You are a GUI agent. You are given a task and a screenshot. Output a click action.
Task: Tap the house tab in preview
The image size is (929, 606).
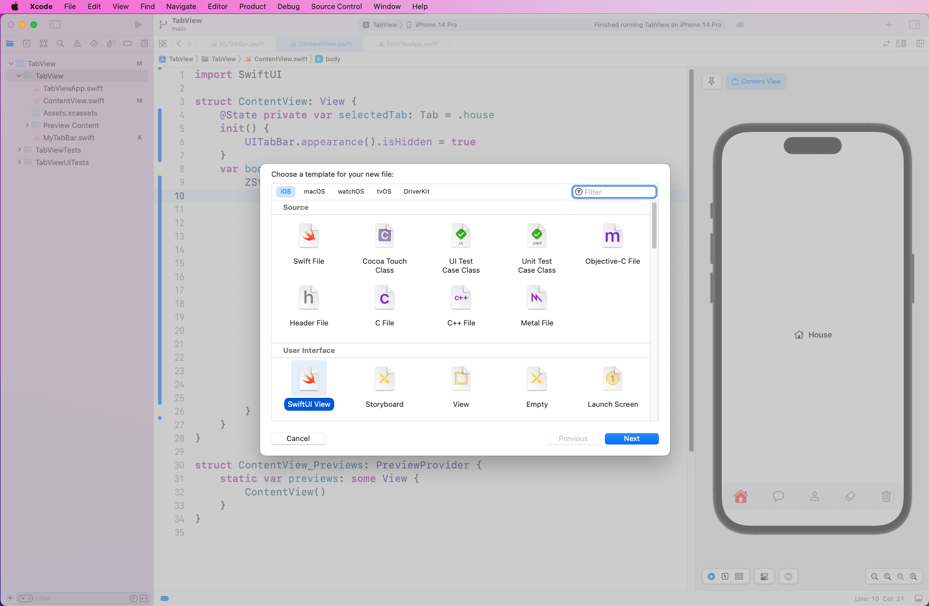[741, 497]
